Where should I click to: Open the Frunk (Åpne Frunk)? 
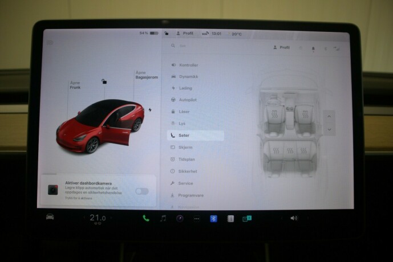coord(75,85)
